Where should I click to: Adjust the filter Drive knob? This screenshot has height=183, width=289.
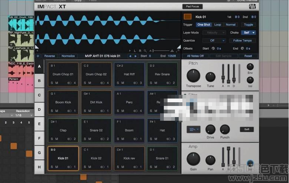(x=210, y=129)
